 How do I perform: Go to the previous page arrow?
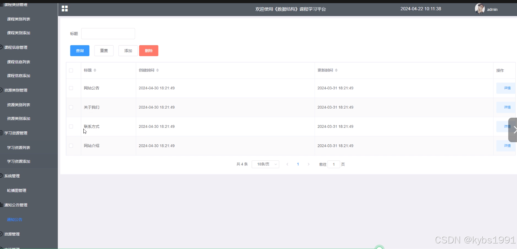[x=287, y=164]
